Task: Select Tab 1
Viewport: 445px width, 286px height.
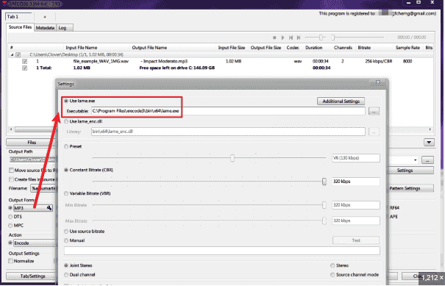Action: click(18, 17)
